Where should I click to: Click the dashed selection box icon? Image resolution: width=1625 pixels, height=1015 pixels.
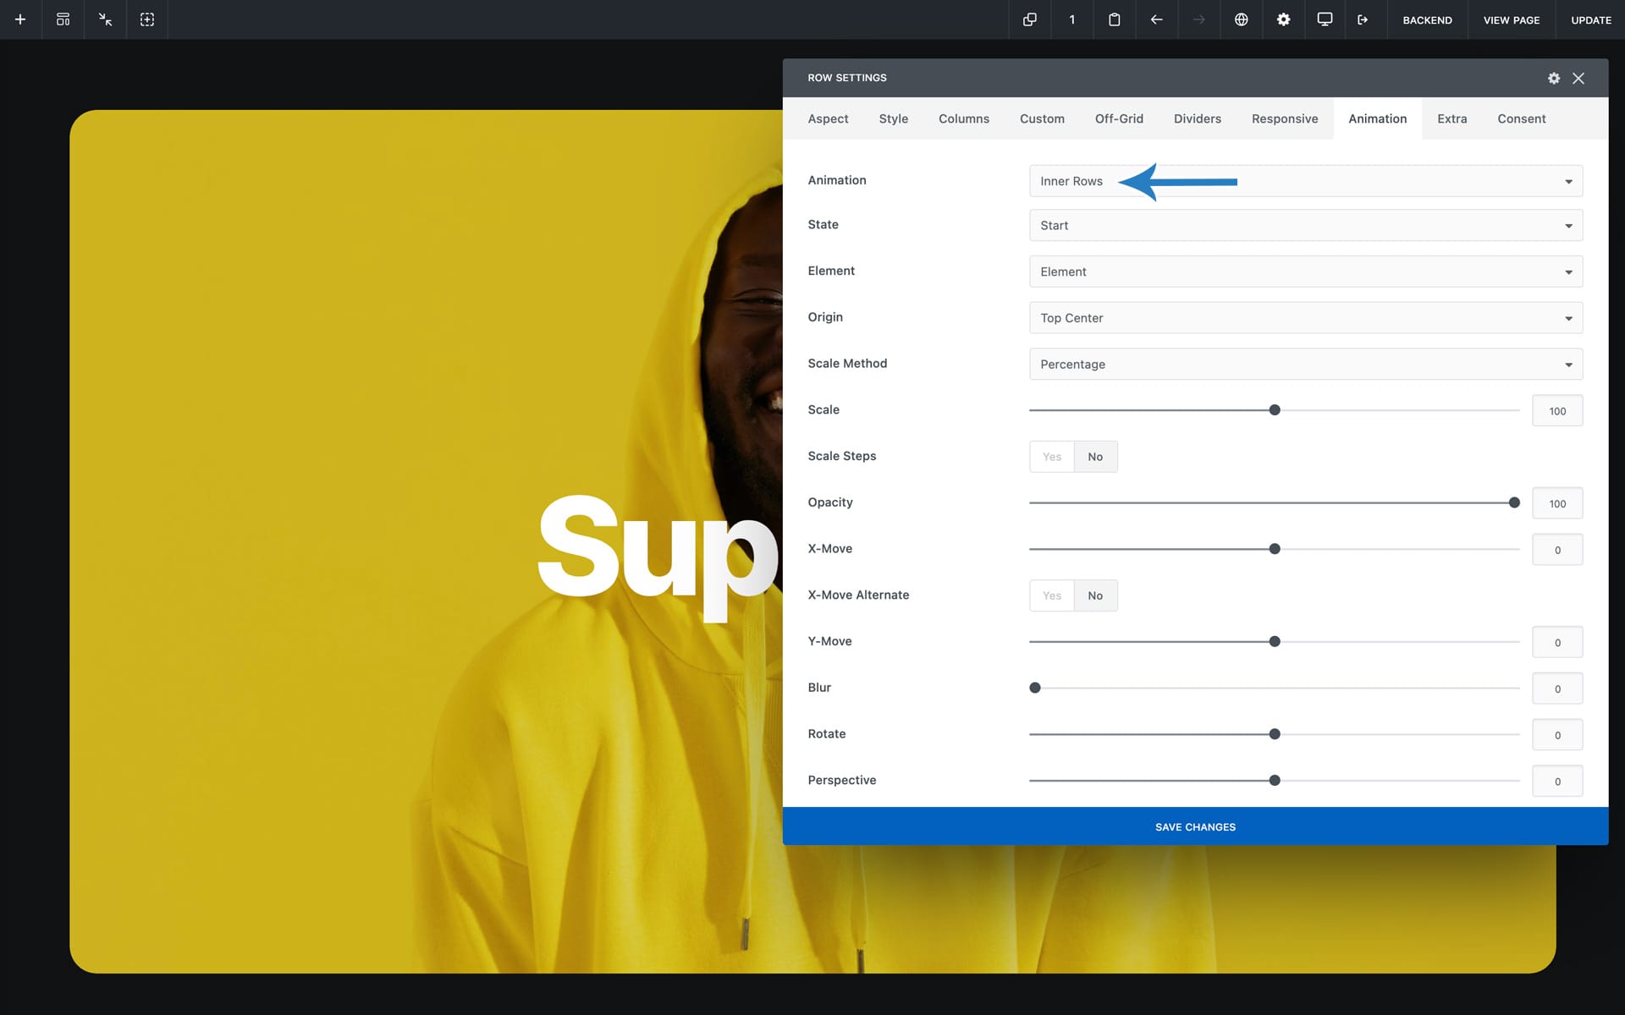click(x=147, y=19)
